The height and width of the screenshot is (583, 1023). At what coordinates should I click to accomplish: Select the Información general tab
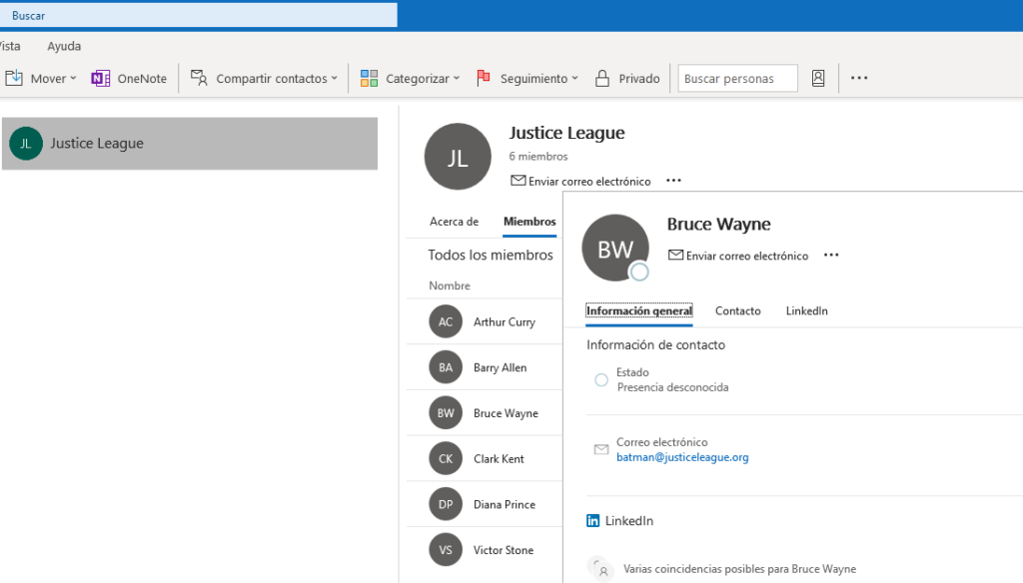click(x=638, y=311)
